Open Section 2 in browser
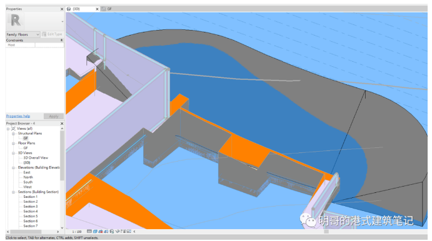432x241 pixels. click(30, 202)
